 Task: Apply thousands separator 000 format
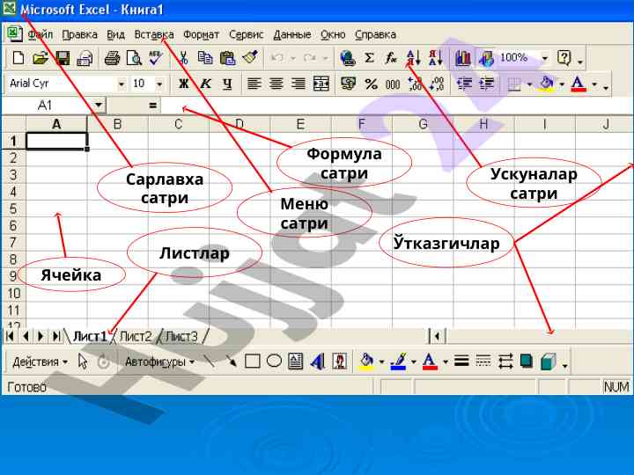click(393, 84)
